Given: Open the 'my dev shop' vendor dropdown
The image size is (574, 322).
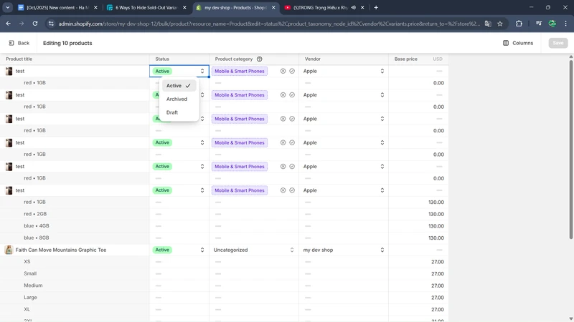Looking at the screenshot, I should 343,250.
